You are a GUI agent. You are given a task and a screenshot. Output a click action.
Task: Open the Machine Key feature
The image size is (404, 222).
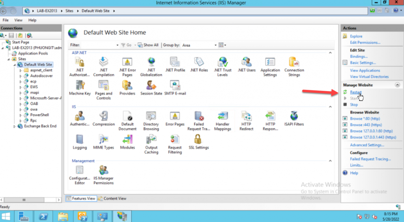[x=80, y=86]
